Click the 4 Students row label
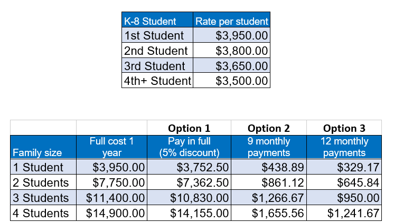 point(43,213)
